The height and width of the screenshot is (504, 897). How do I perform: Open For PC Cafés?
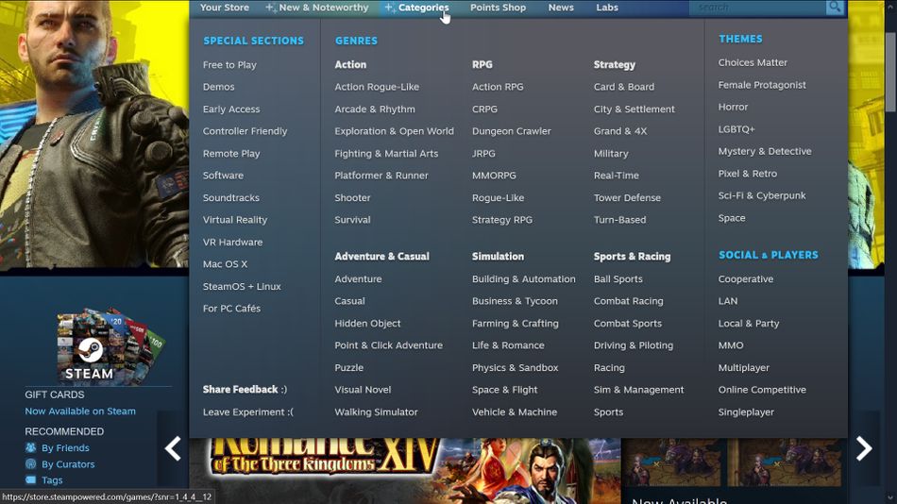[x=231, y=309]
